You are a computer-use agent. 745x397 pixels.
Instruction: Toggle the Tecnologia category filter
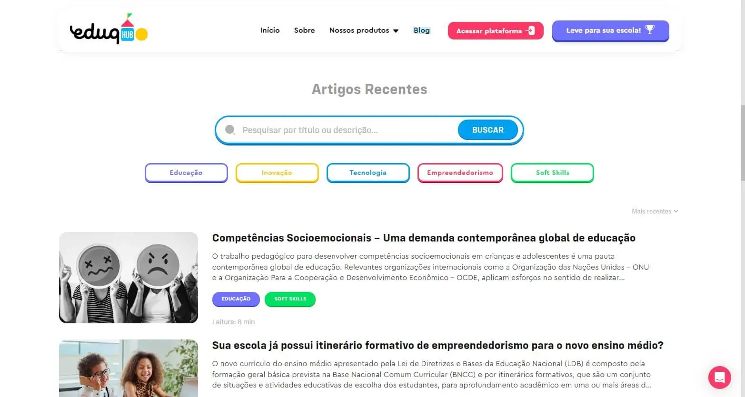click(x=368, y=173)
